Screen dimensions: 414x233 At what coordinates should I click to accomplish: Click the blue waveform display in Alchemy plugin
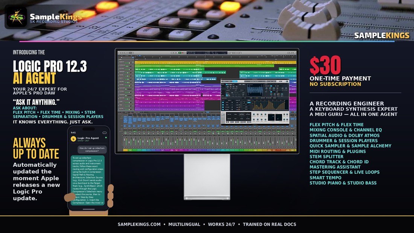(x=255, y=90)
